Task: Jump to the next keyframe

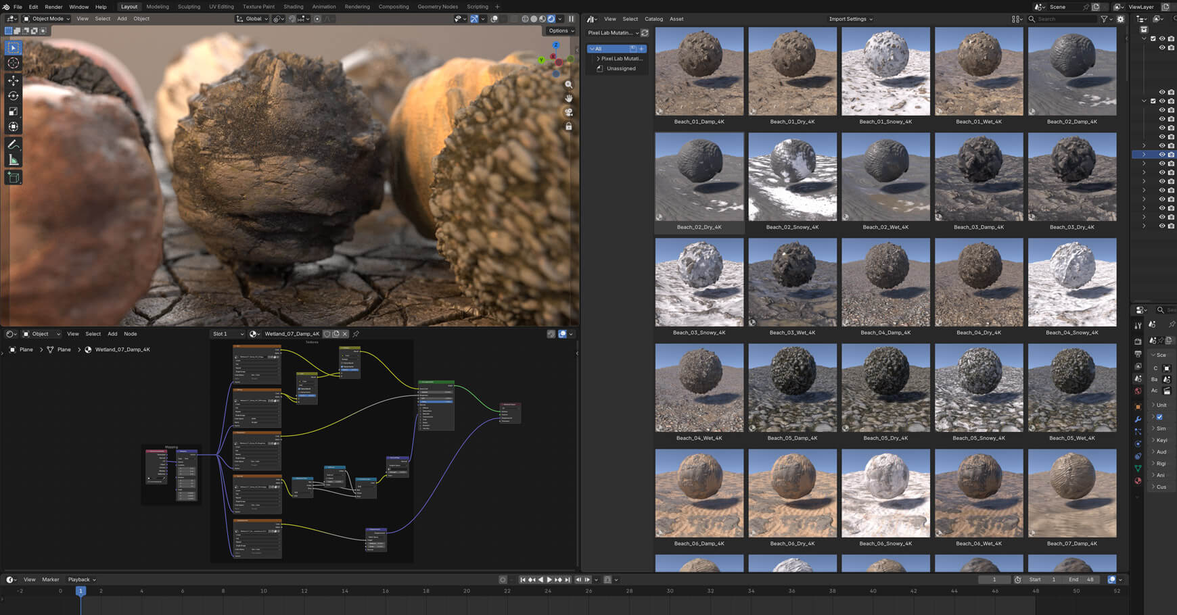Action: (559, 580)
